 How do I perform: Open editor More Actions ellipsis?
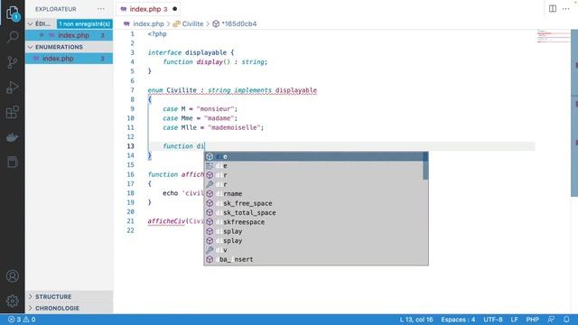click(x=566, y=9)
